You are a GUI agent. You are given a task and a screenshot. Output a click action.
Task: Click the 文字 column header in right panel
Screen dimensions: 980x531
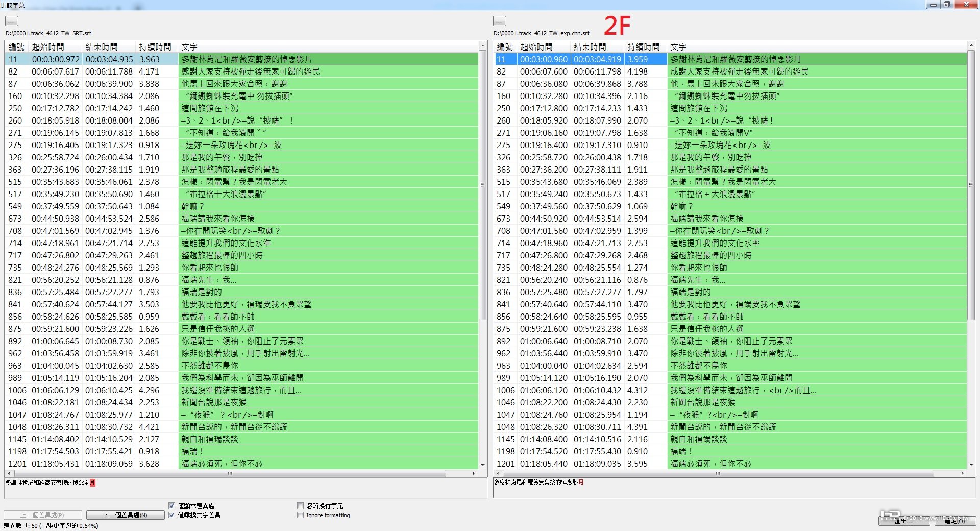coord(817,47)
